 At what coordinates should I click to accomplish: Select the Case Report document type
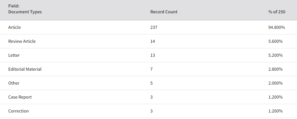[x=20, y=97]
